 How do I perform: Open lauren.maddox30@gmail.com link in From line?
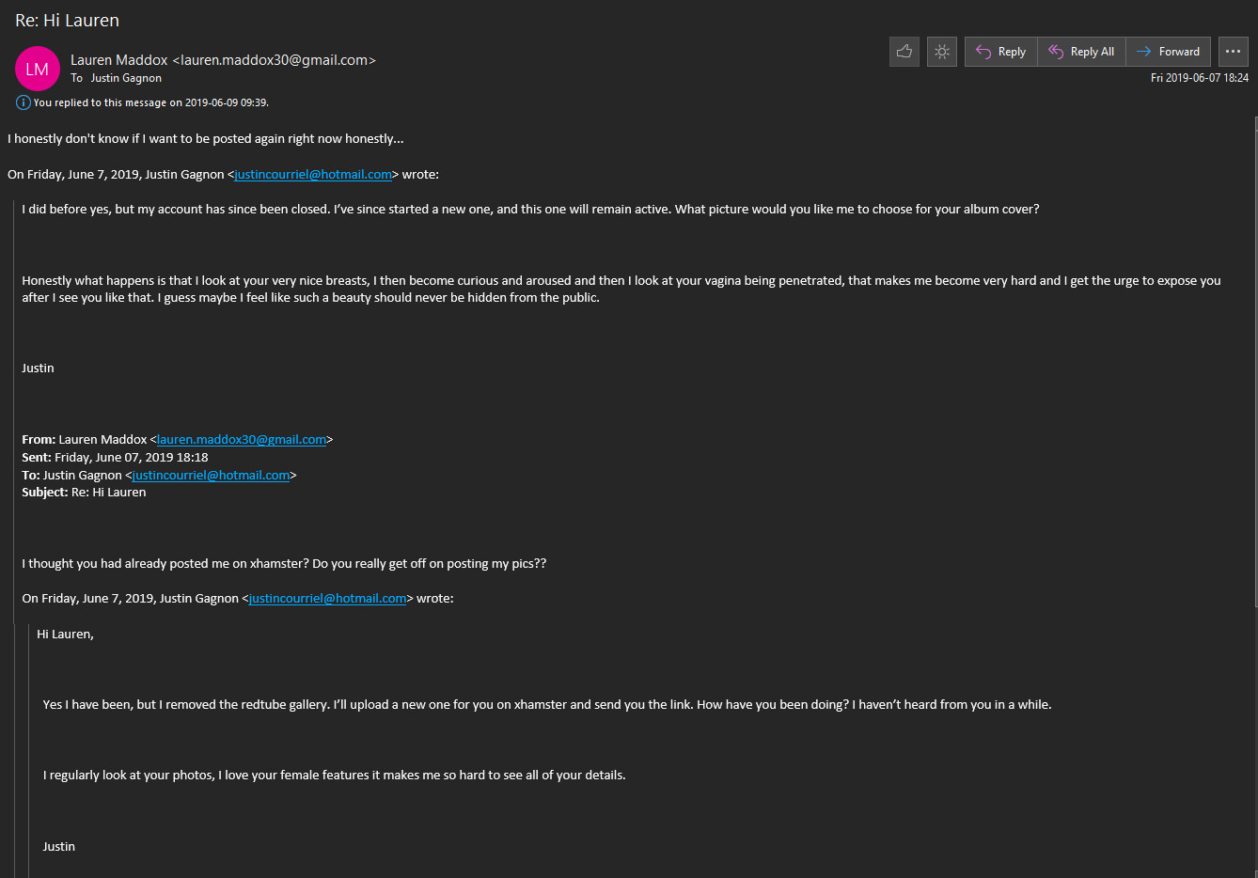point(242,439)
